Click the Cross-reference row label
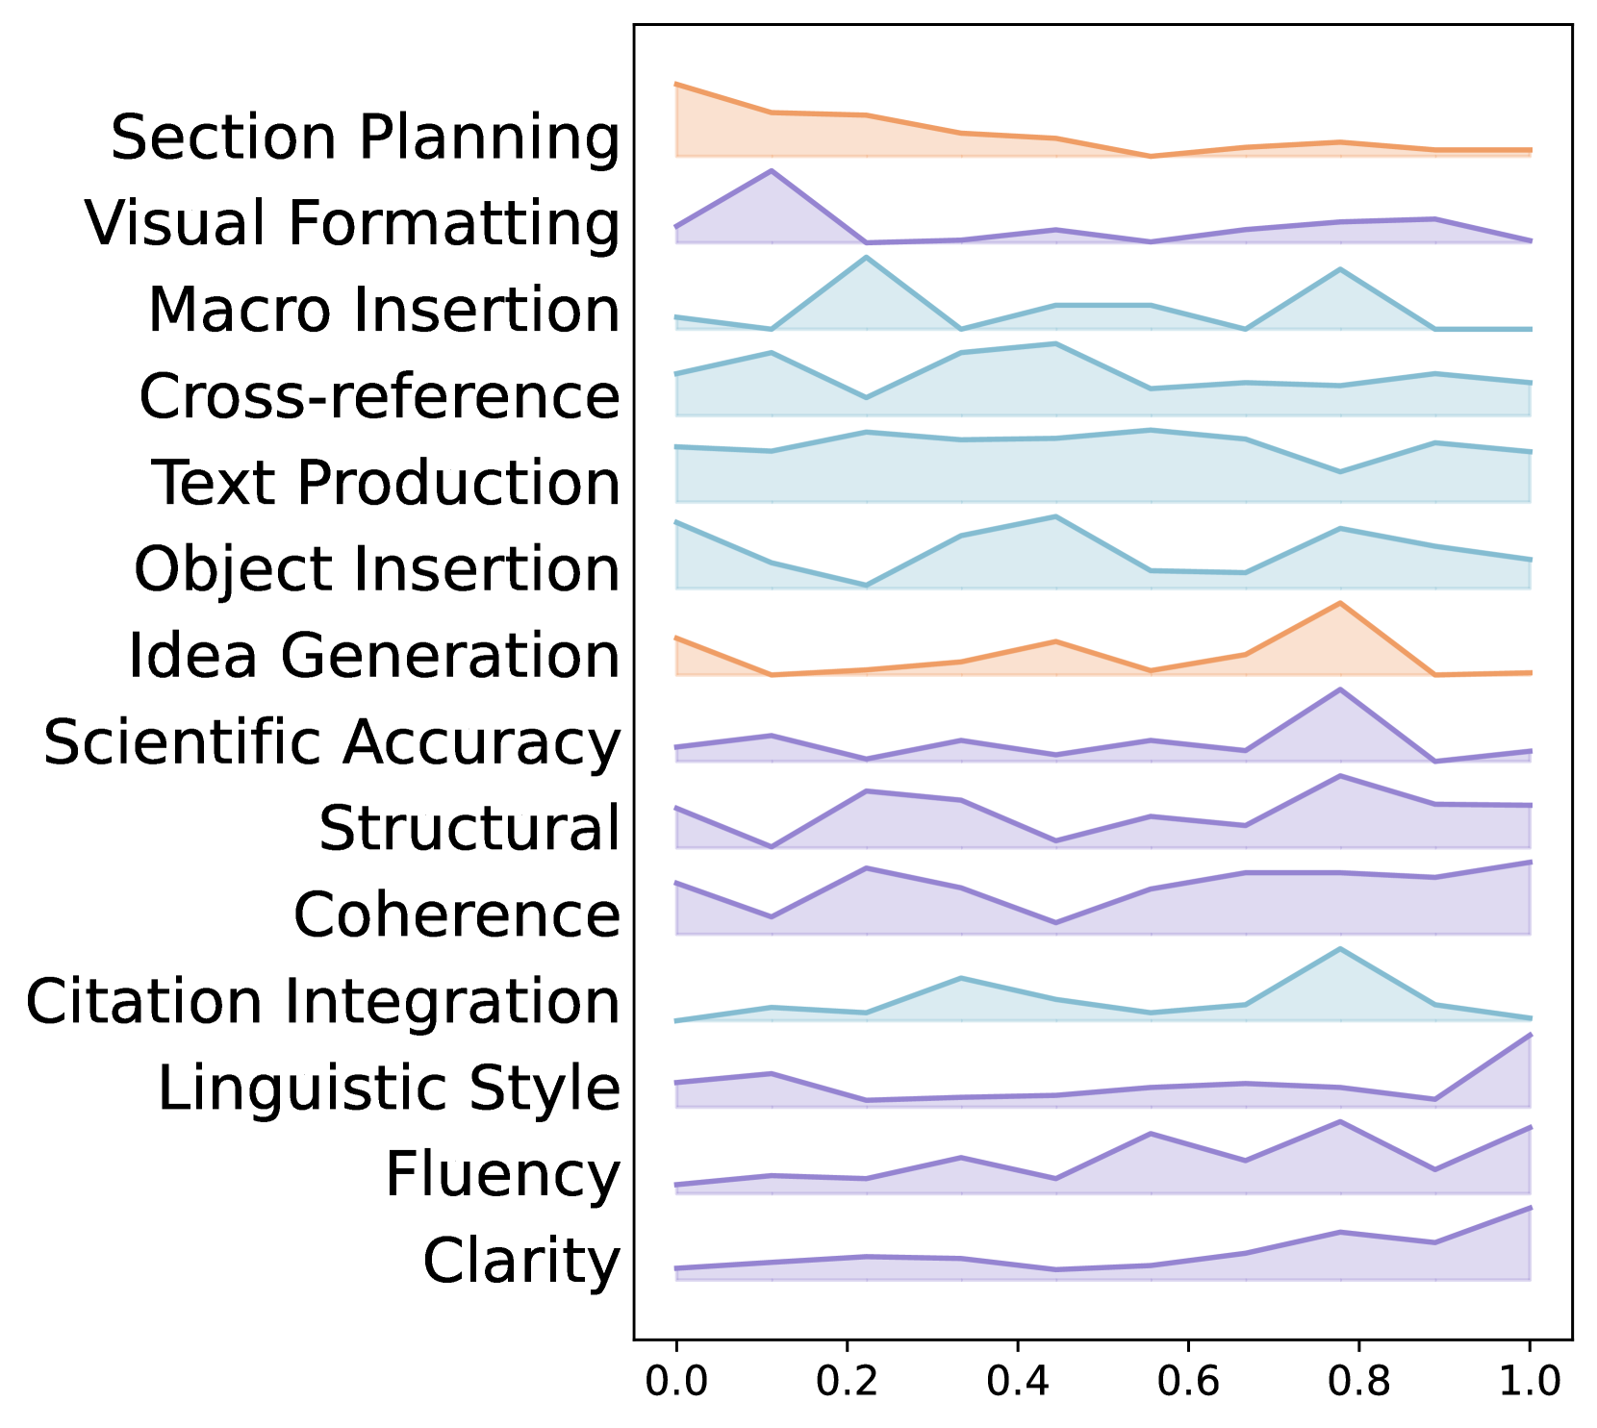 coord(380,396)
